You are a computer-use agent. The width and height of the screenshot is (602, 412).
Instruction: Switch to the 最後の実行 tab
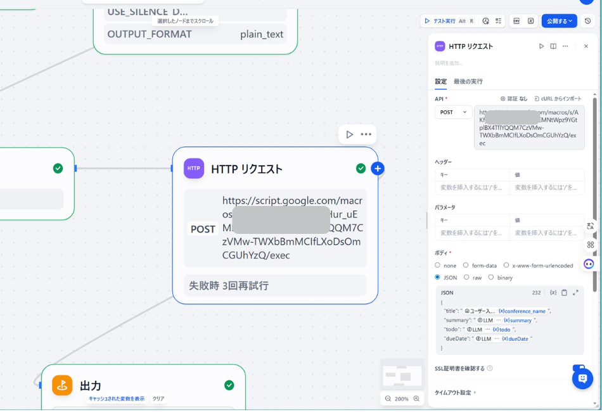click(469, 82)
